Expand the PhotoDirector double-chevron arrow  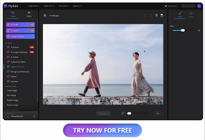pos(34,117)
